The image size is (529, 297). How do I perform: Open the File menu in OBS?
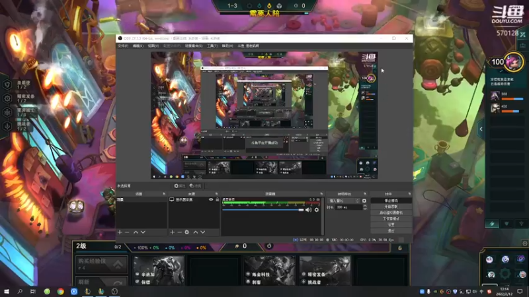pos(123,46)
